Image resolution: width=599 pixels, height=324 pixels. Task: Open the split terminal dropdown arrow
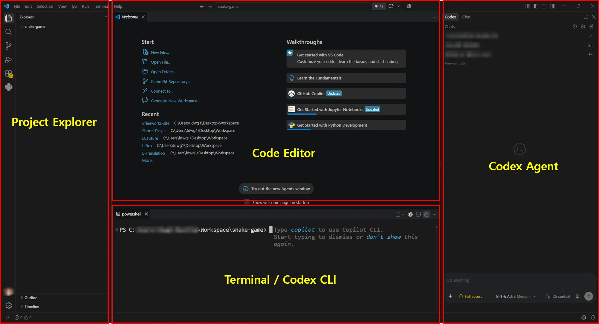click(x=403, y=214)
